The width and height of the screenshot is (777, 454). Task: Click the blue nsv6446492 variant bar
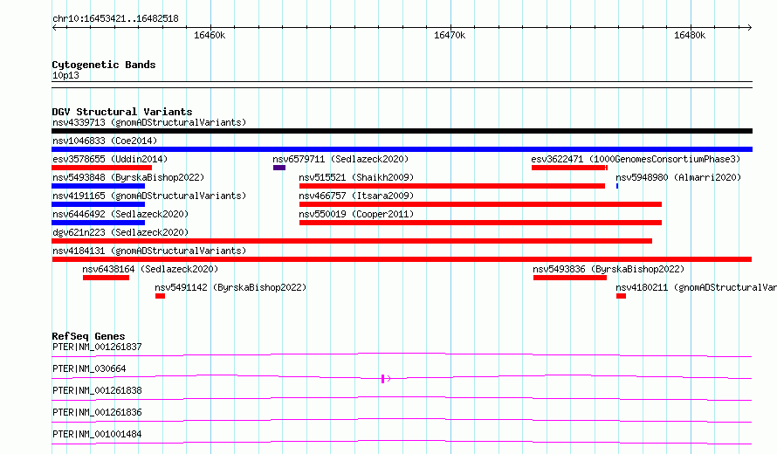(98, 223)
